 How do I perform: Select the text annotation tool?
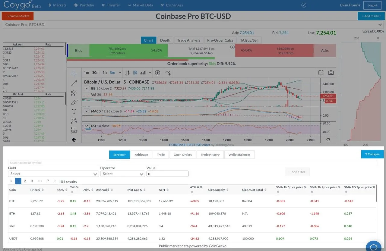coord(74,111)
